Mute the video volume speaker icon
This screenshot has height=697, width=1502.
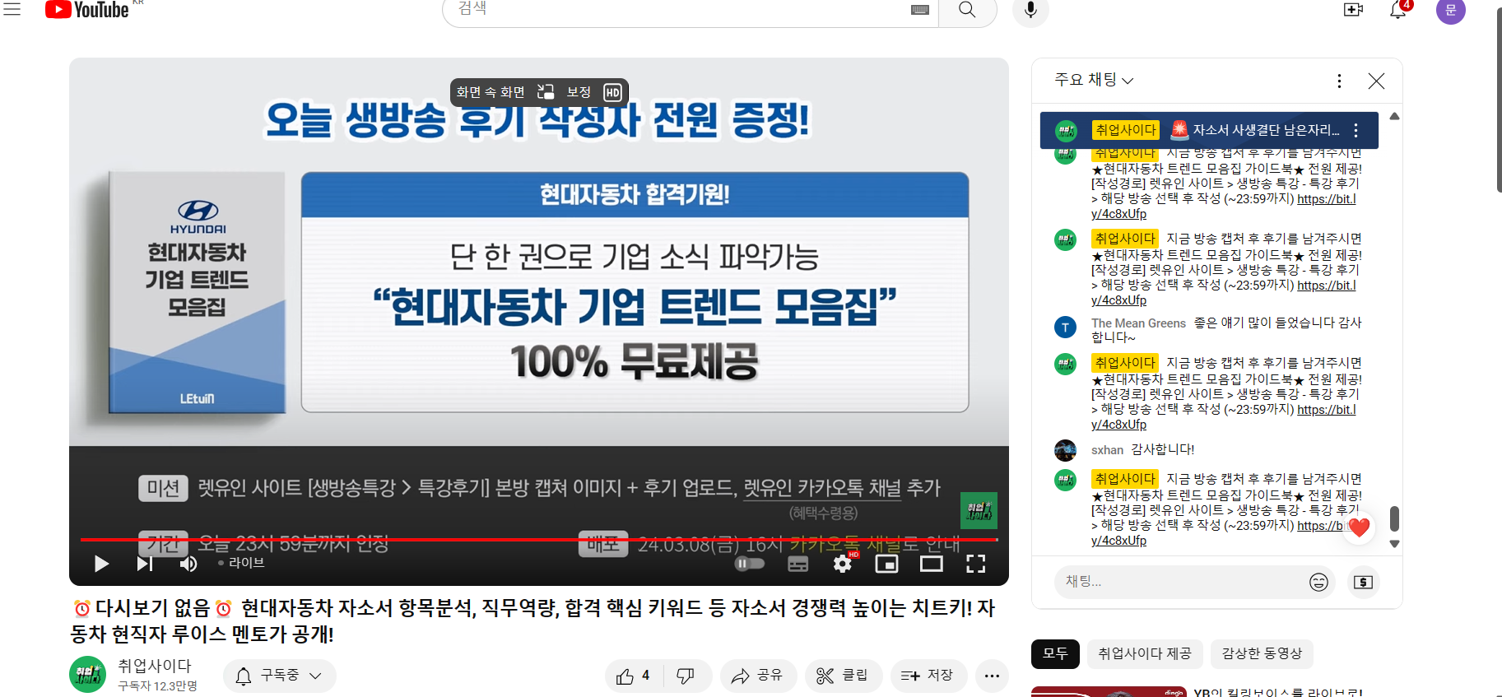pyautogui.click(x=188, y=564)
